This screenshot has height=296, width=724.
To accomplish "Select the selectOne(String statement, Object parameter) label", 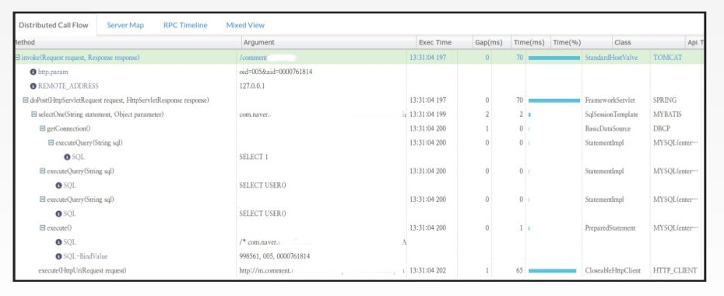I will coord(100,115).
